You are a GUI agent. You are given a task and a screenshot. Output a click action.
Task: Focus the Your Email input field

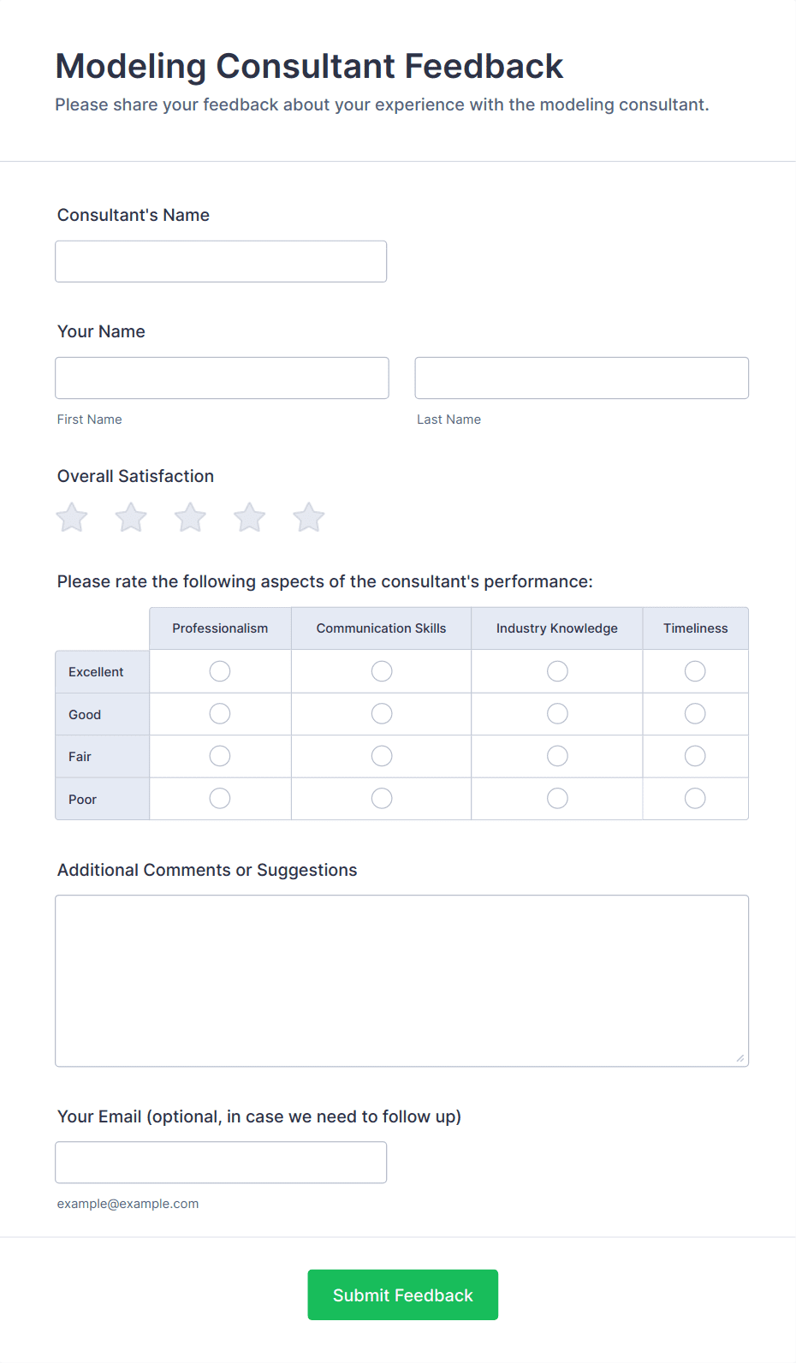click(x=221, y=1163)
